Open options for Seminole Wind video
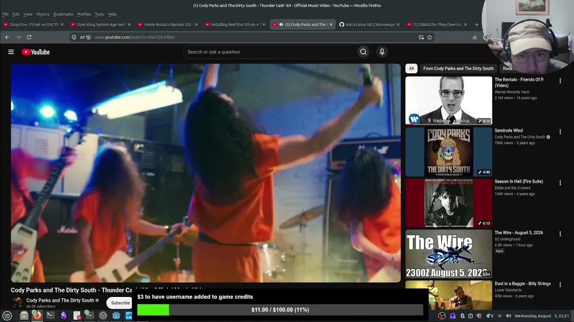The height and width of the screenshot is (322, 574). (560, 132)
